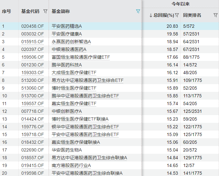Open blue filter for 基金简称 column

coord(138,11)
